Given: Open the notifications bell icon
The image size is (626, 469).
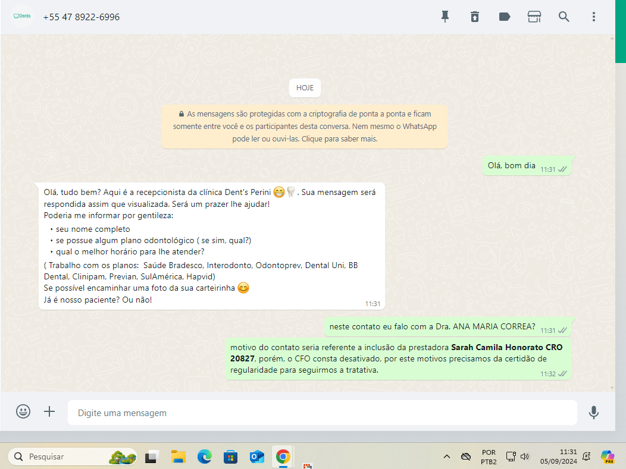Looking at the screenshot, I should click(587, 457).
